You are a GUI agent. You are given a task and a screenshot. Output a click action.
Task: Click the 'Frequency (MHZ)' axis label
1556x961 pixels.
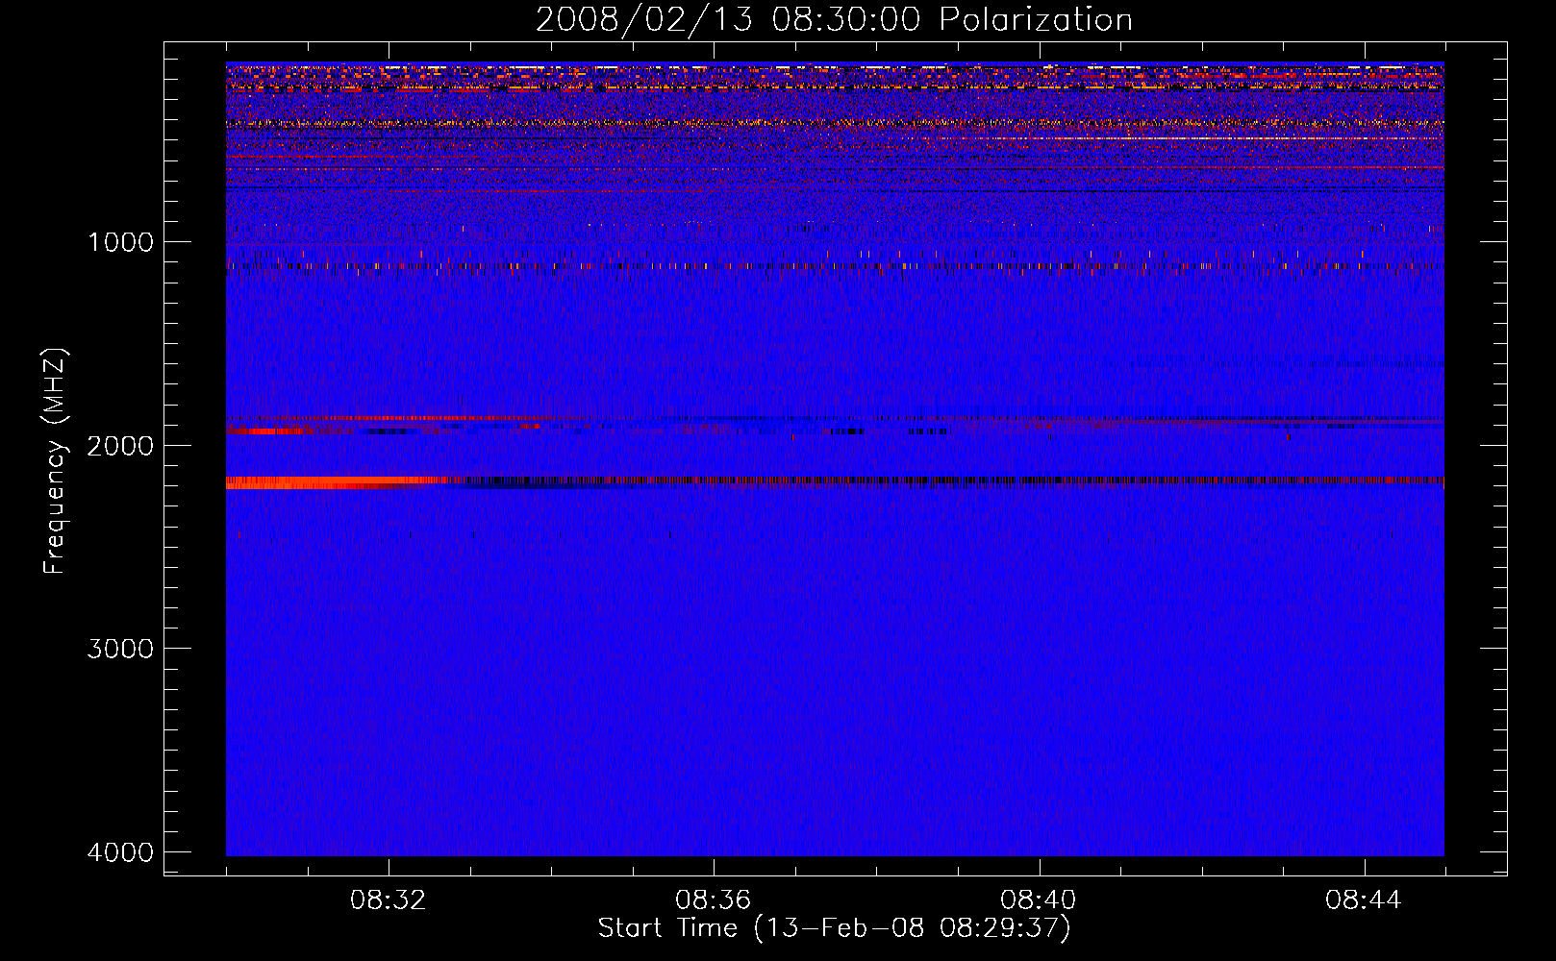[x=56, y=461]
